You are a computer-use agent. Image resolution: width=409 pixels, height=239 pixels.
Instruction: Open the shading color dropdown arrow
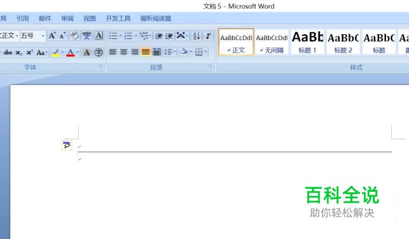tap(191, 52)
